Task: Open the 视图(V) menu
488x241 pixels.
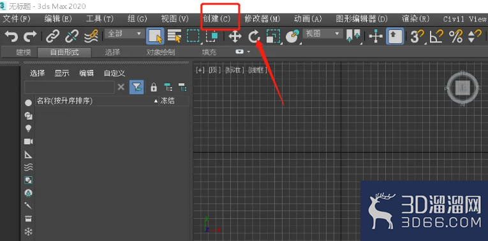Action: 175,19
